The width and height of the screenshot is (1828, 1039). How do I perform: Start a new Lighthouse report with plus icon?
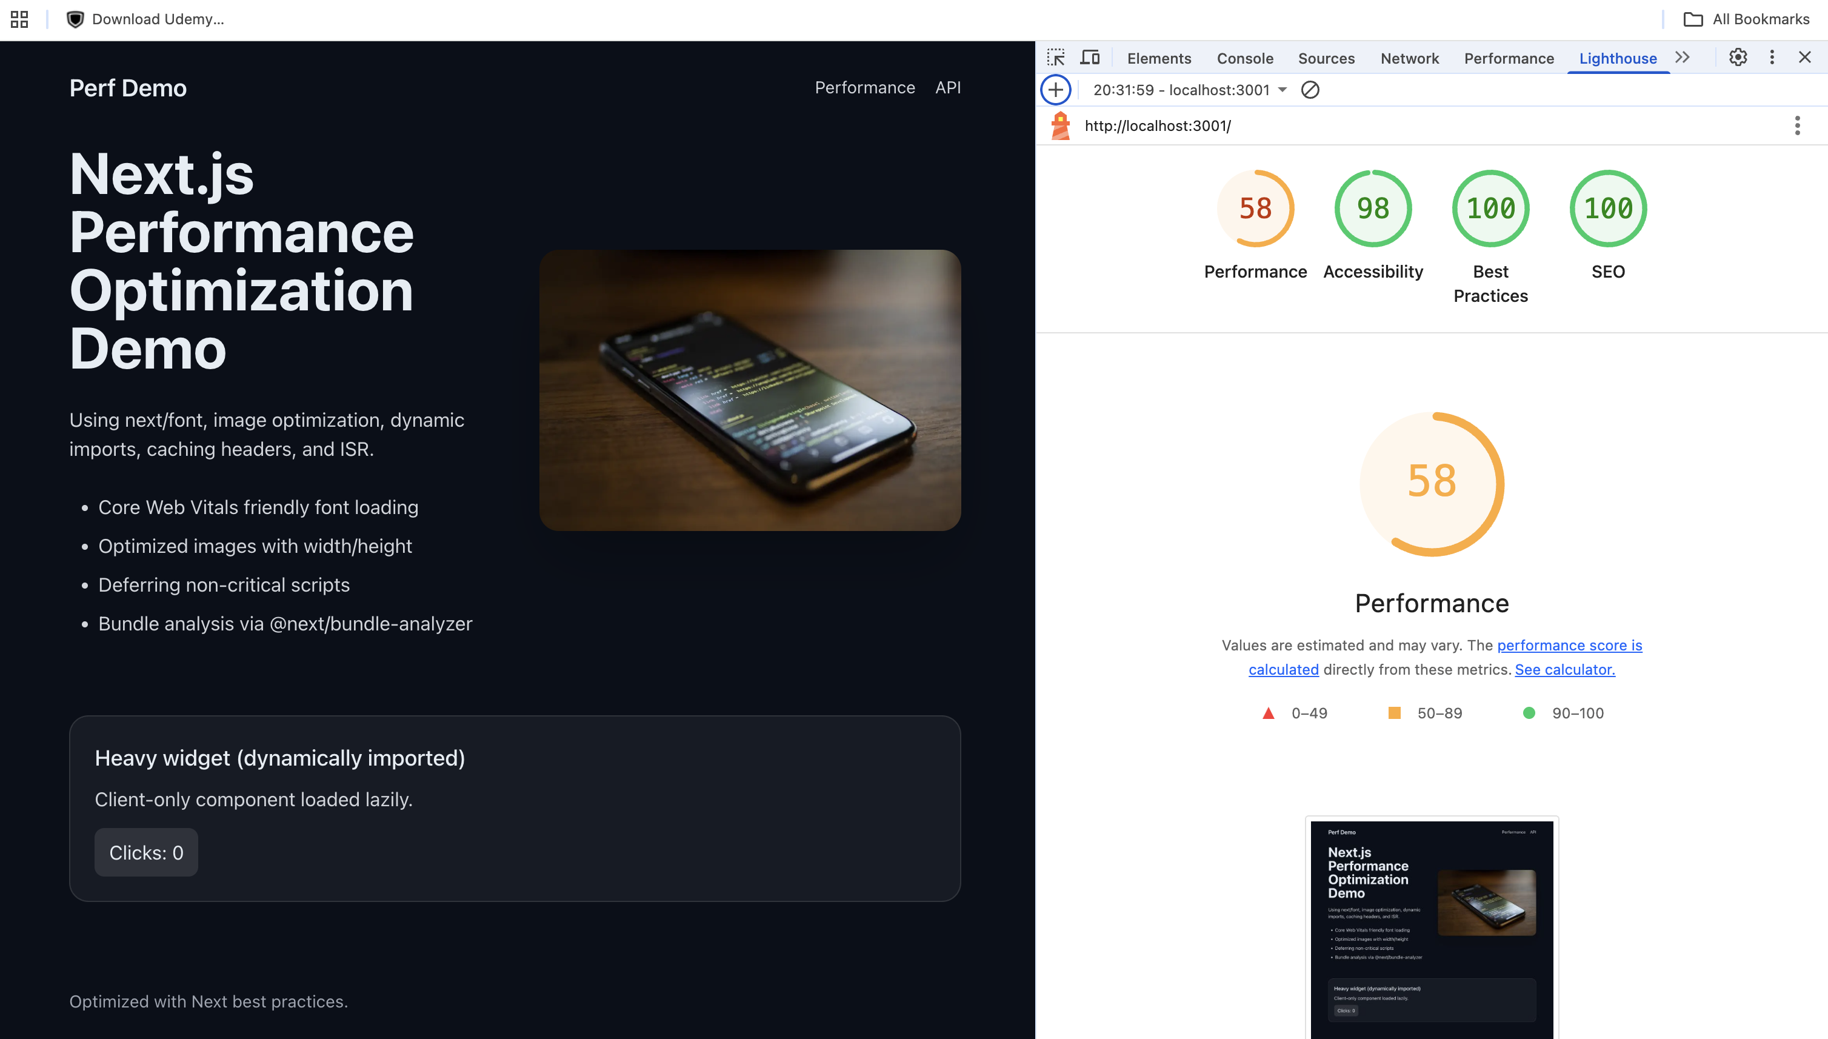(1056, 90)
